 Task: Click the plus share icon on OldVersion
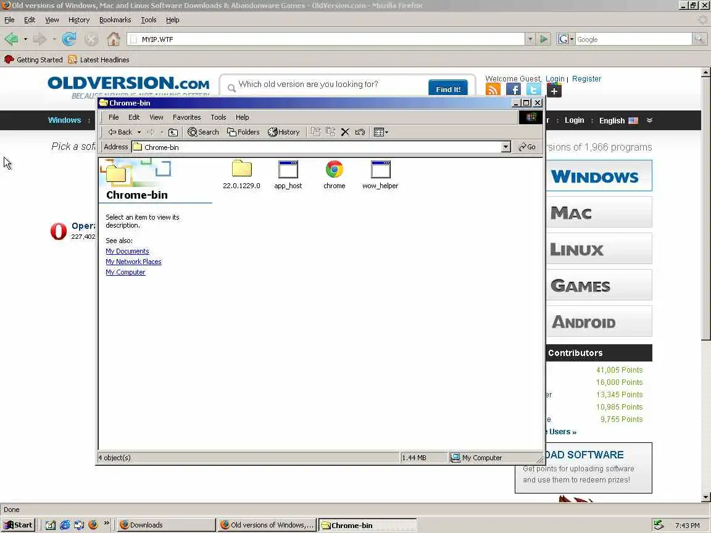(x=554, y=90)
